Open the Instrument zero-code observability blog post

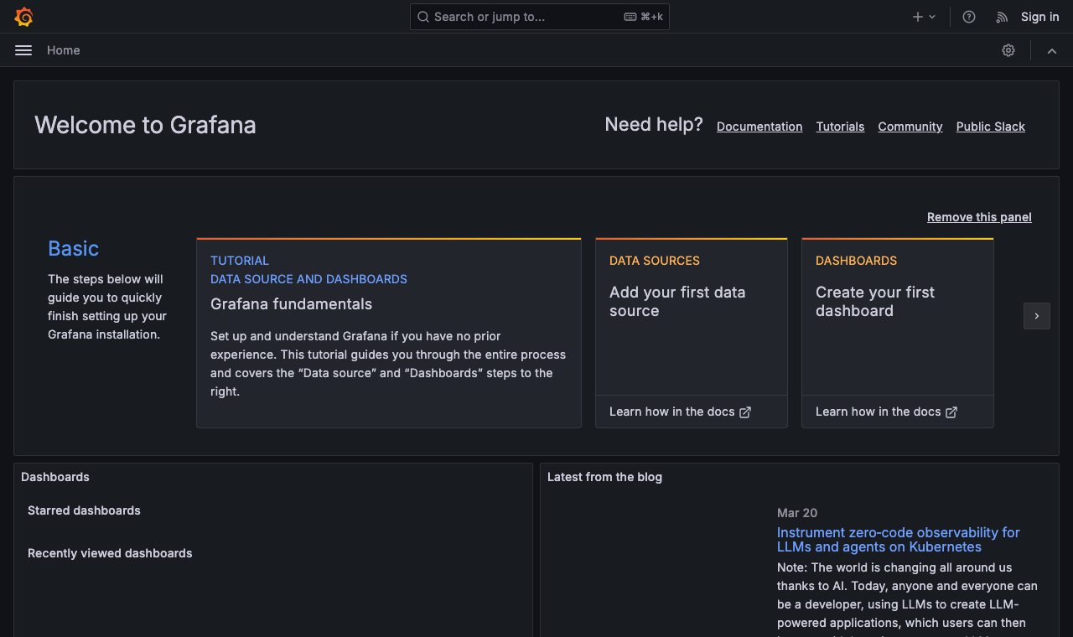click(898, 540)
